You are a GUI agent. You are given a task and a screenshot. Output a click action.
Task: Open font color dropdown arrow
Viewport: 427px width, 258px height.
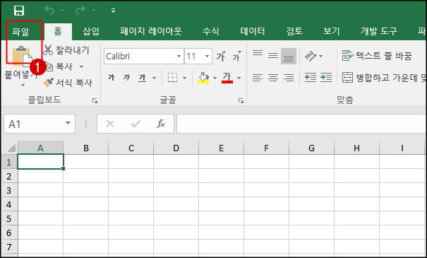click(239, 78)
